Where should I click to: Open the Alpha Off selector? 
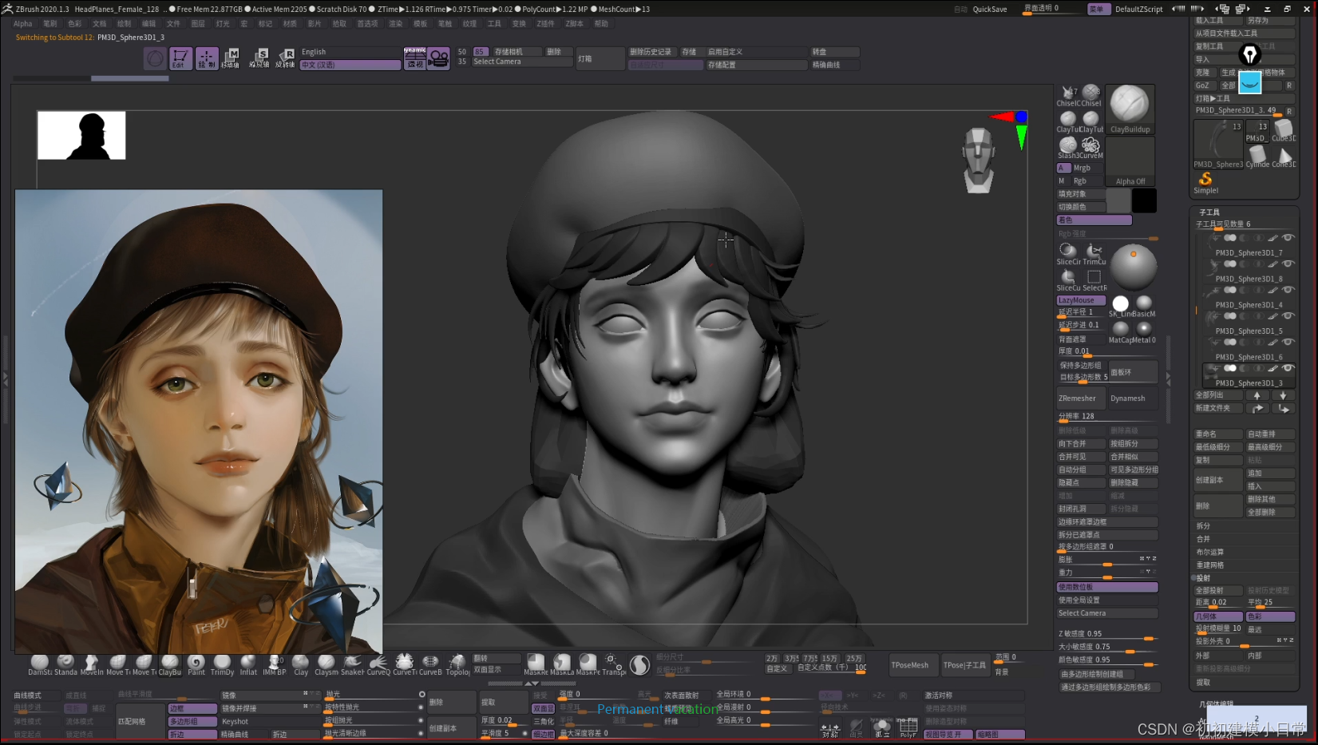[x=1130, y=163]
